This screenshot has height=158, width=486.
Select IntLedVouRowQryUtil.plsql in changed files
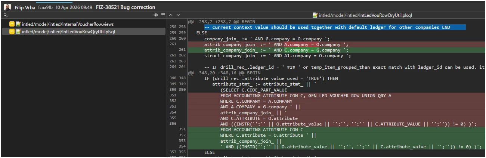(69, 31)
